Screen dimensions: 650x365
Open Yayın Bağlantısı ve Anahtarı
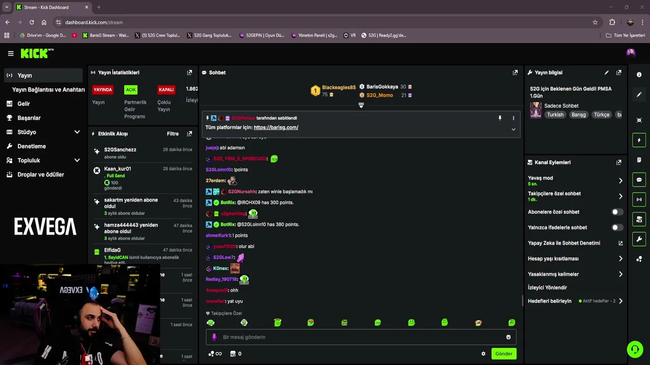[48, 90]
